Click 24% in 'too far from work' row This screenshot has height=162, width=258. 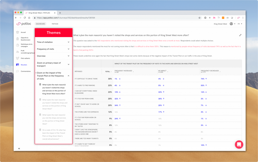coord(116,119)
